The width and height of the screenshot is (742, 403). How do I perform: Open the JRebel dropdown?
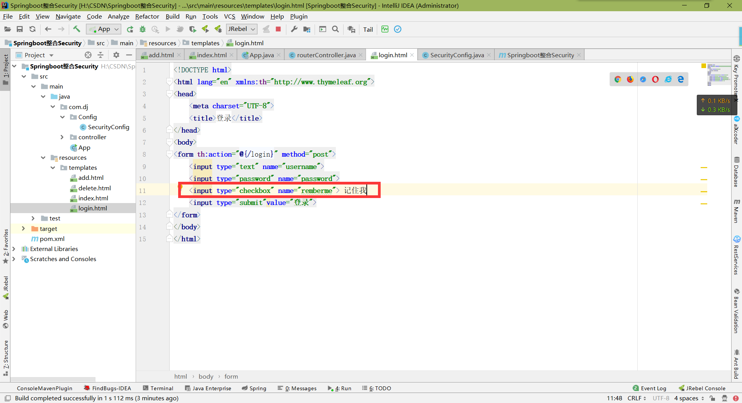point(242,29)
